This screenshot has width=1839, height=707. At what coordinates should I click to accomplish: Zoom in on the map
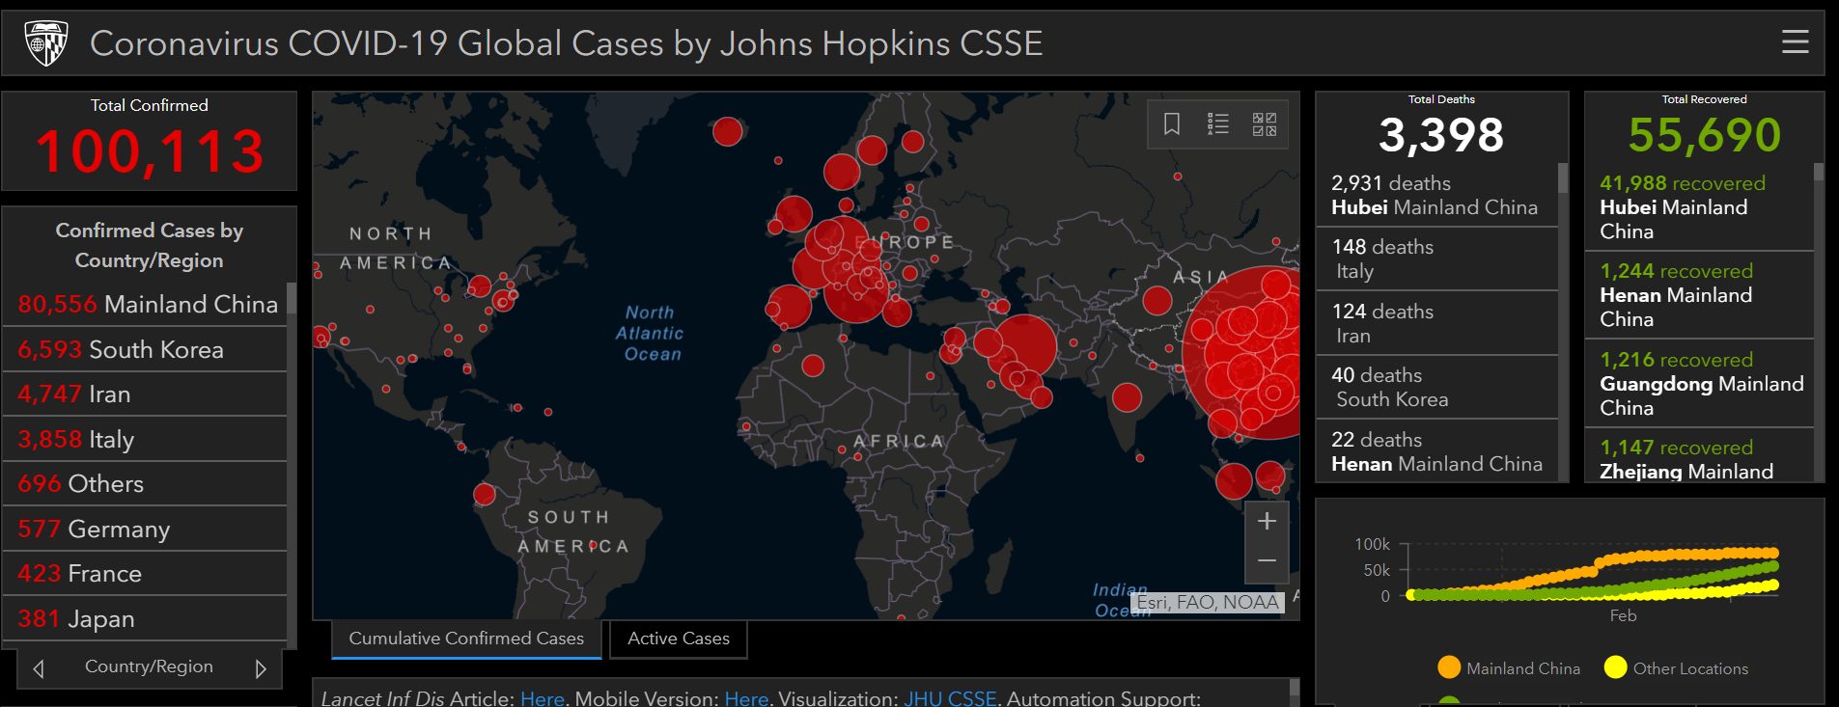1267,522
